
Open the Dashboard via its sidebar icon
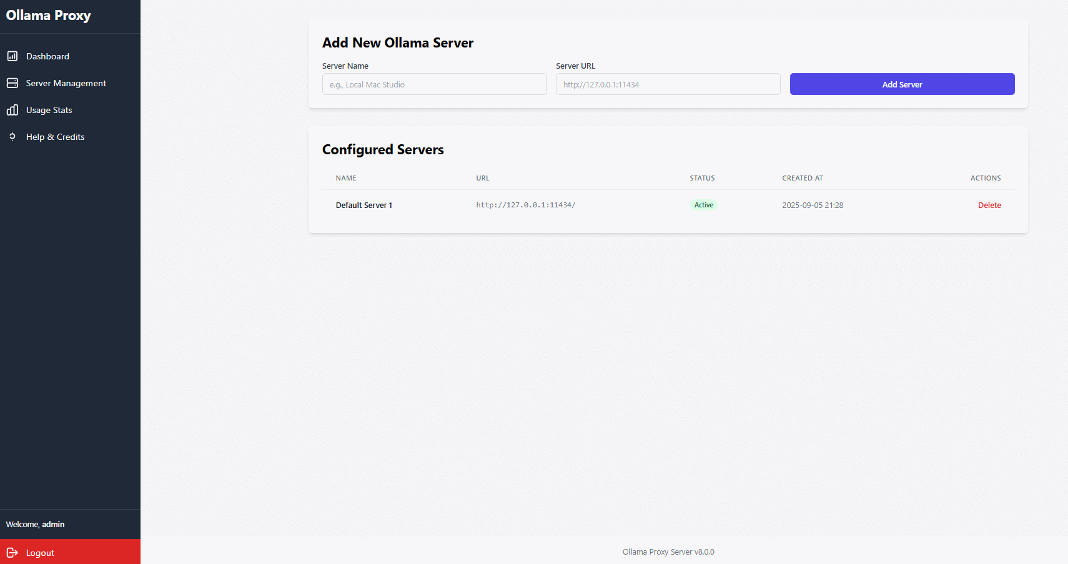click(12, 56)
